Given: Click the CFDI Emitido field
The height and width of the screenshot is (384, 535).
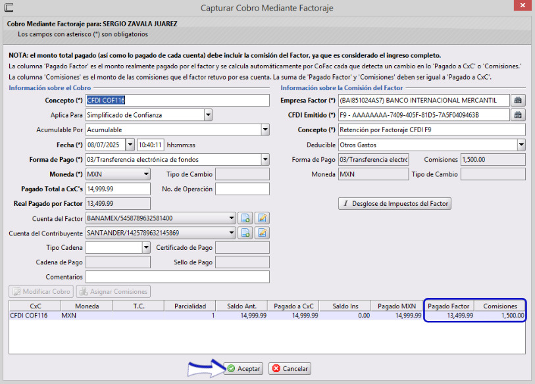Looking at the screenshot, I should [x=424, y=115].
